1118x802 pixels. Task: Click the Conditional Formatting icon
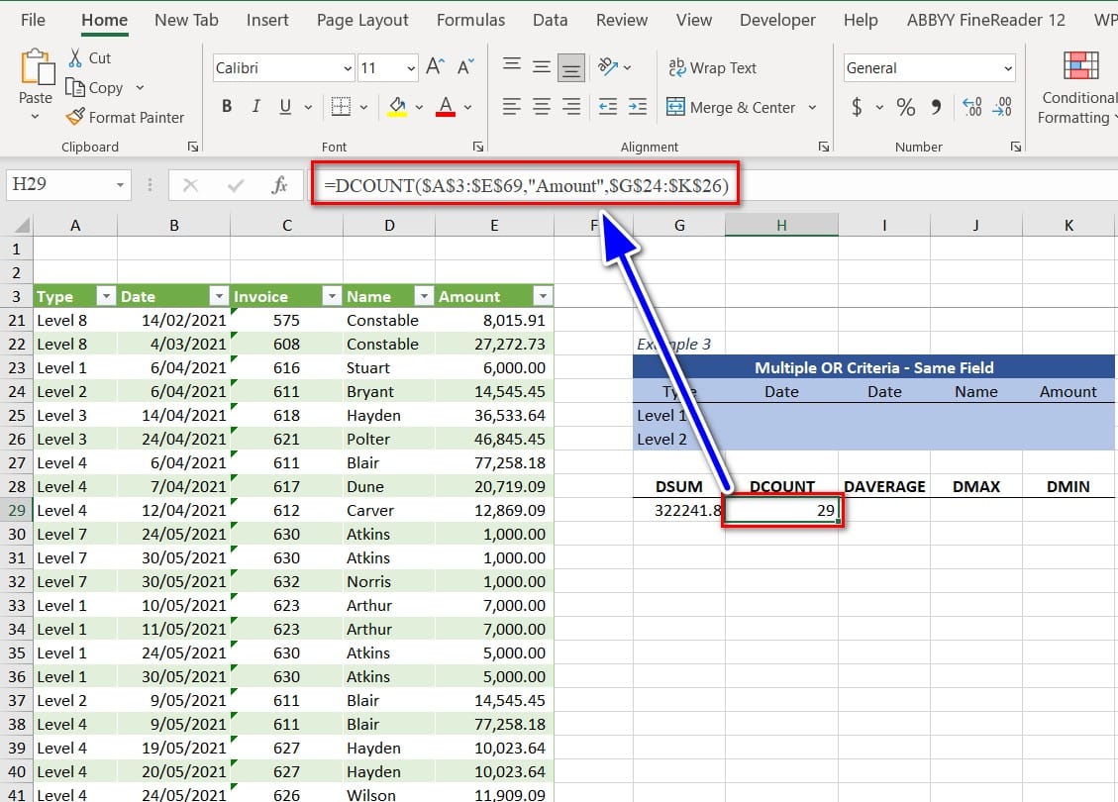[x=1080, y=65]
